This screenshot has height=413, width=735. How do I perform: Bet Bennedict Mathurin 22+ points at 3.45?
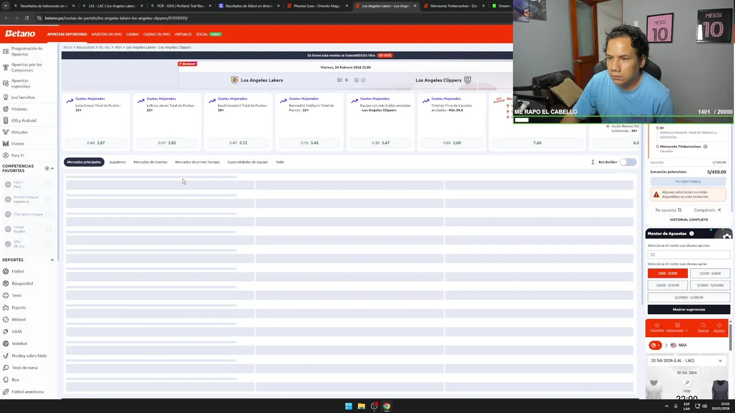[310, 143]
